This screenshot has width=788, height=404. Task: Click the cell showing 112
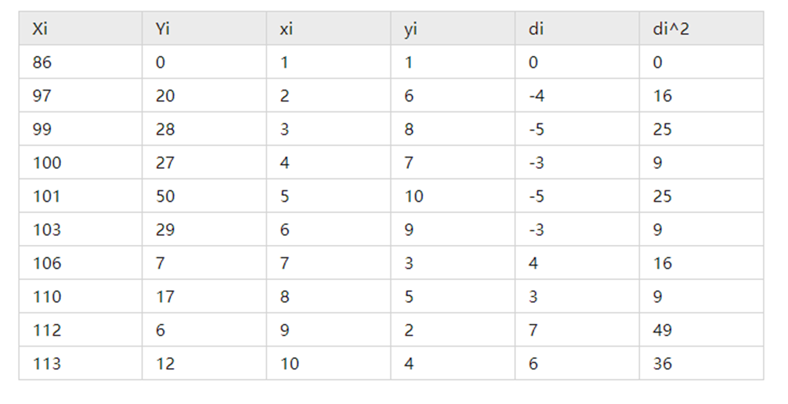(47, 331)
